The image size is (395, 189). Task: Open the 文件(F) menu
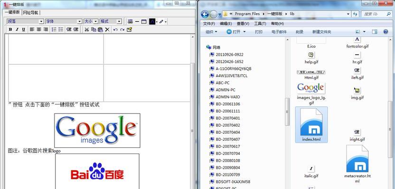[209, 24]
